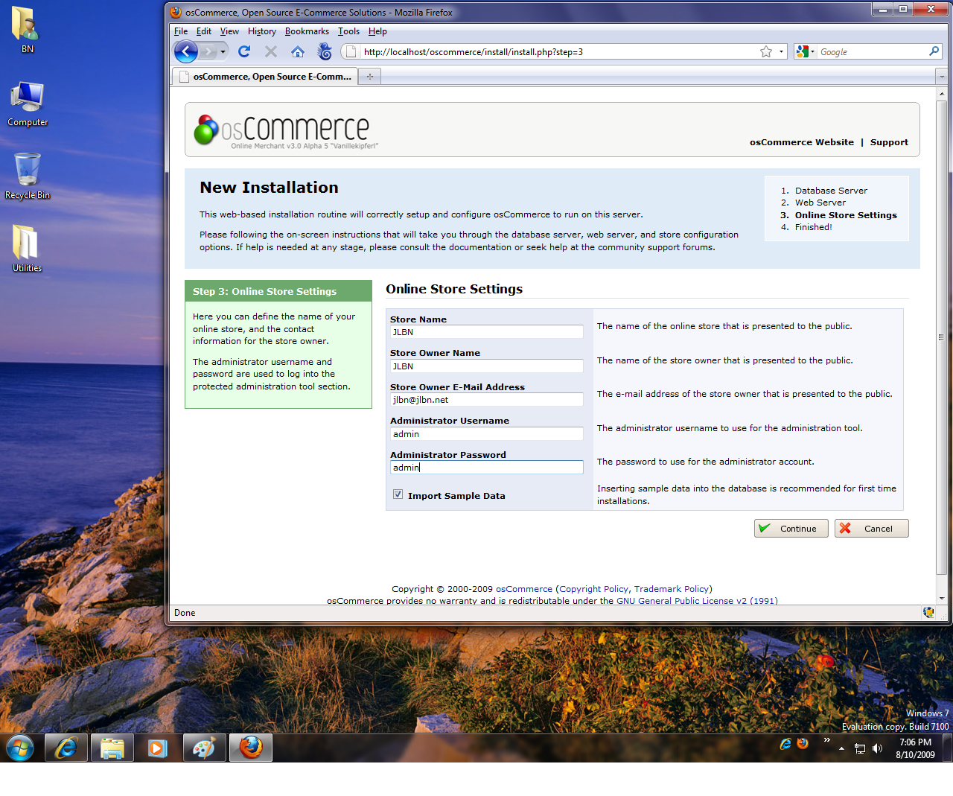Expand the back/forward history dropdown arrow

tap(223, 52)
